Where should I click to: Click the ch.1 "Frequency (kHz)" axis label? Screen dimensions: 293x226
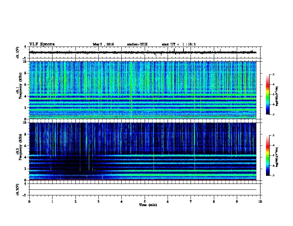tap(20, 86)
